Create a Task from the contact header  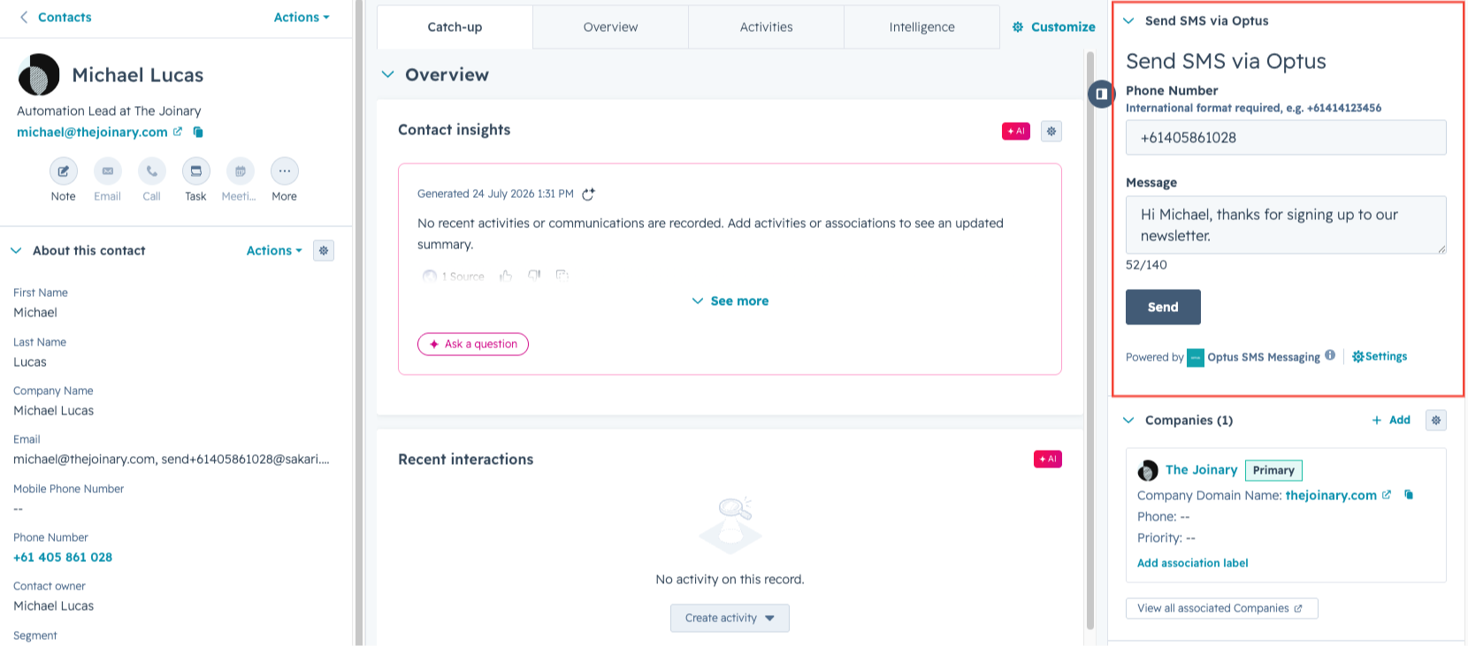click(x=195, y=171)
